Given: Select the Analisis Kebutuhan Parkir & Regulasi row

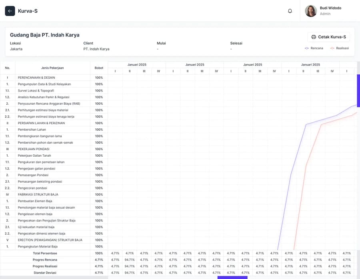Looking at the screenshot, I should [54, 97].
